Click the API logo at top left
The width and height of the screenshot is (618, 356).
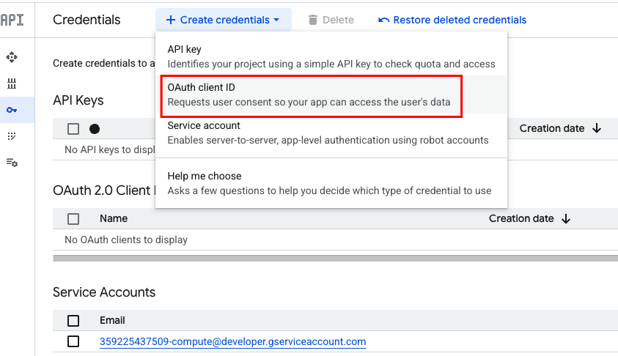(x=12, y=20)
